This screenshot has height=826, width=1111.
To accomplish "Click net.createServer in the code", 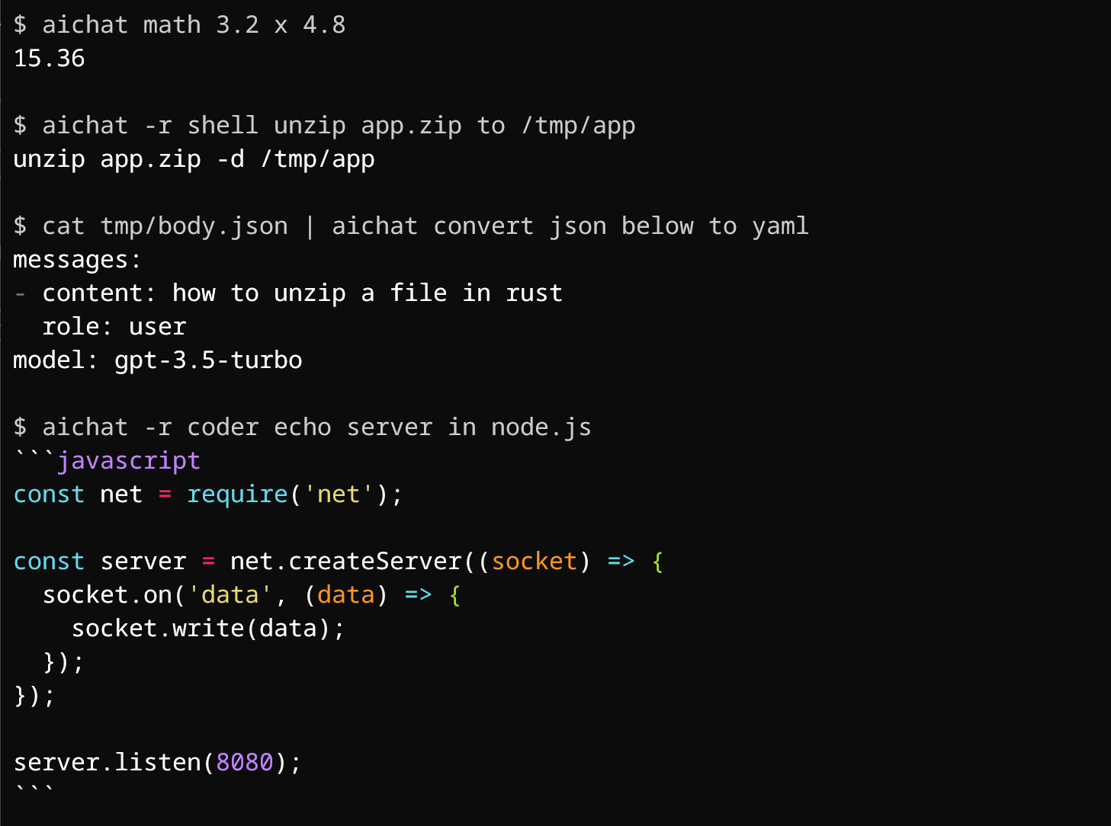I will [x=346, y=562].
